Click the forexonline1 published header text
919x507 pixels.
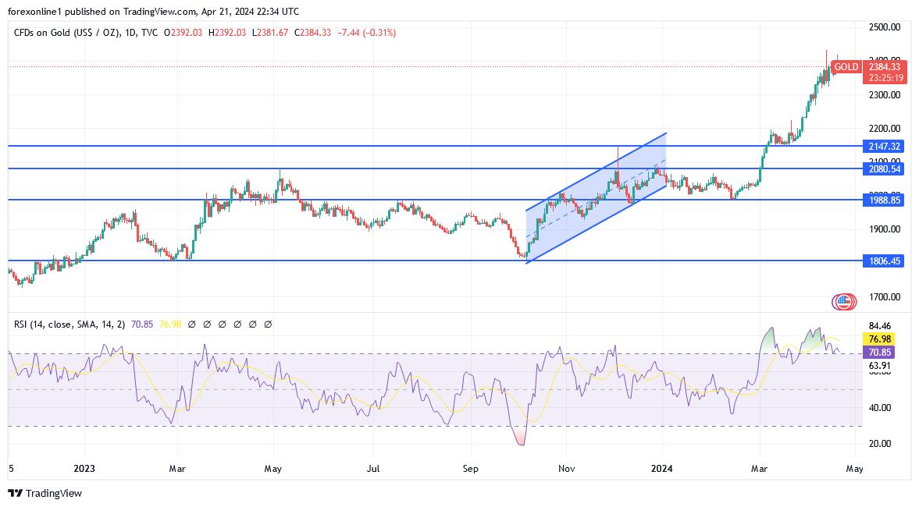click(153, 12)
